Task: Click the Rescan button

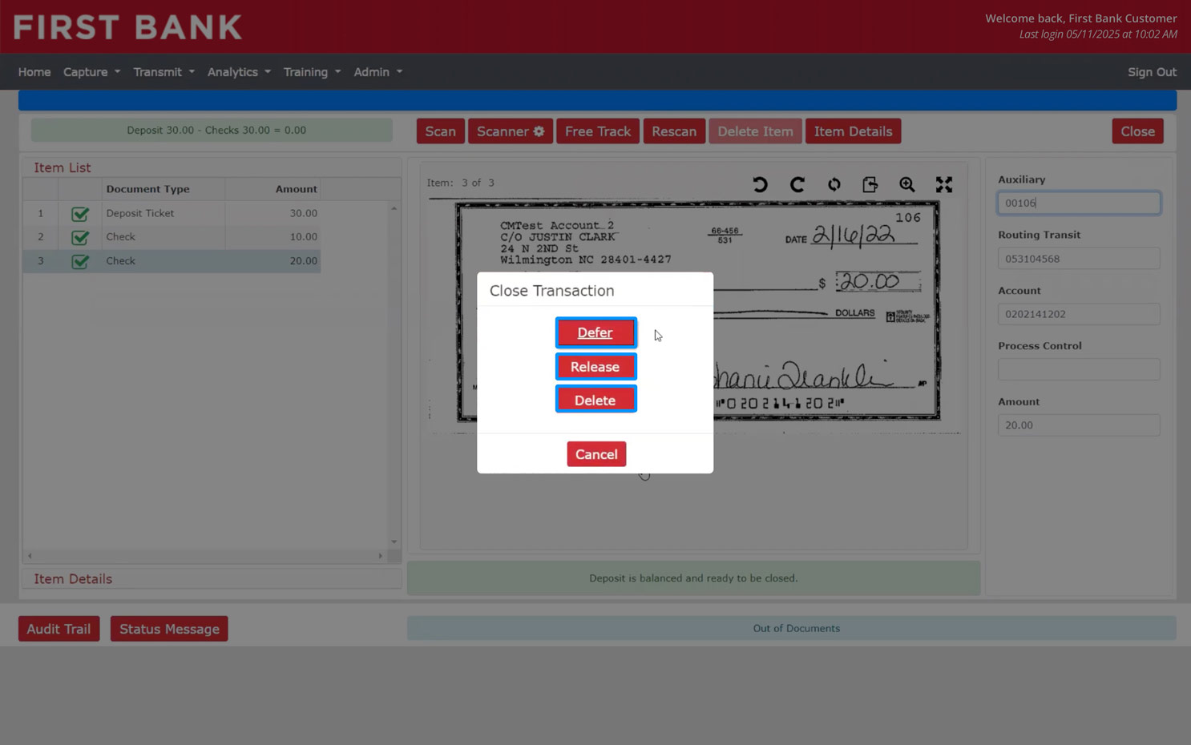Action: point(674,131)
